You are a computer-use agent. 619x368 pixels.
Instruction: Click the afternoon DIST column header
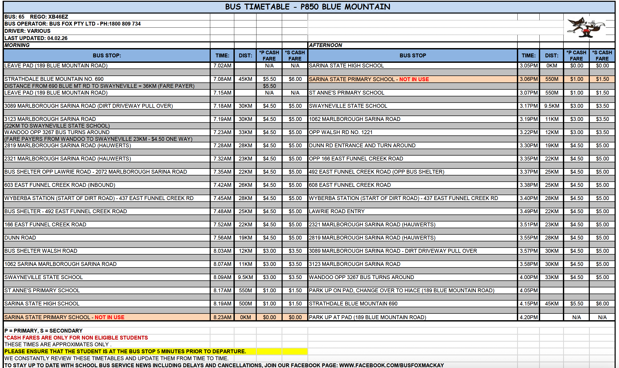coord(552,56)
